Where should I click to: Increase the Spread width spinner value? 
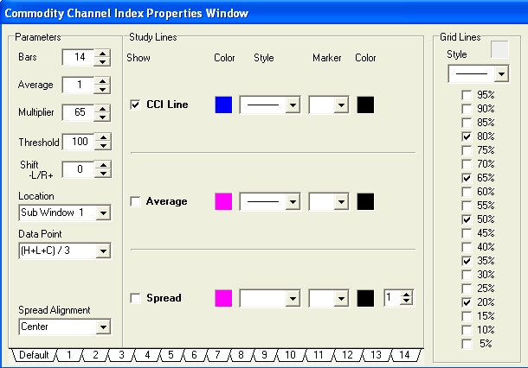pos(406,294)
